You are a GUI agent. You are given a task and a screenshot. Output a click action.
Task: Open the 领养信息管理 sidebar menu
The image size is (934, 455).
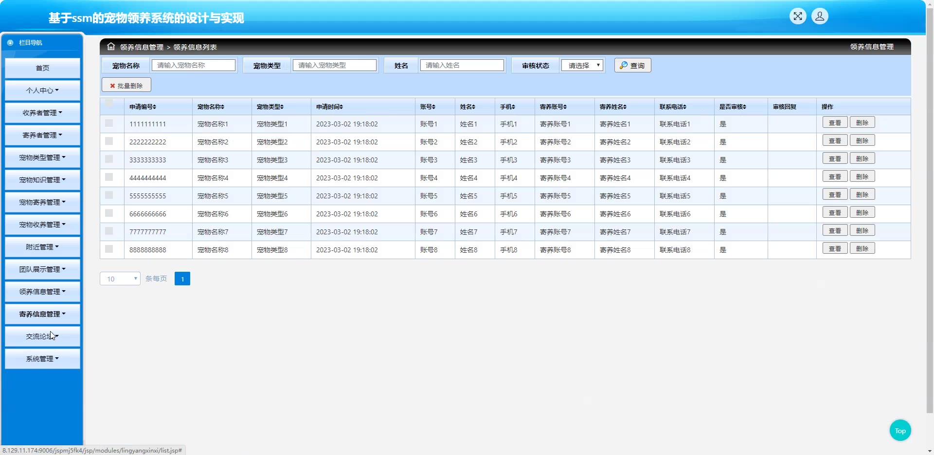(42, 292)
